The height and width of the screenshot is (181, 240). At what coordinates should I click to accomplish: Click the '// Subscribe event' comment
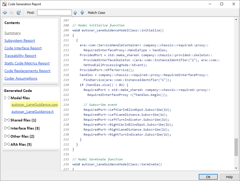coord(100,105)
